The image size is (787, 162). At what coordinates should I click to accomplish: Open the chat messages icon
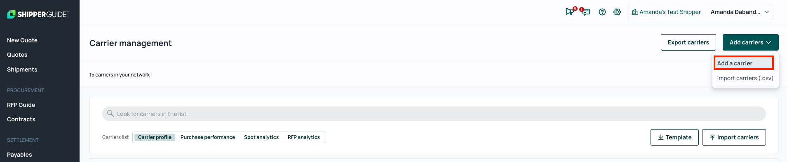(585, 12)
